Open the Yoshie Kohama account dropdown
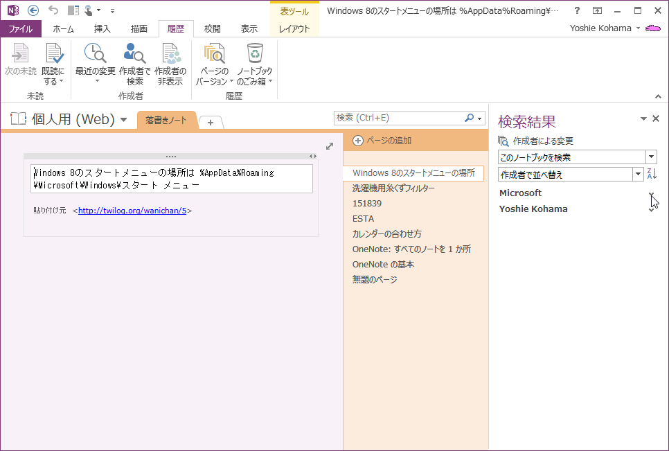 tap(605, 28)
